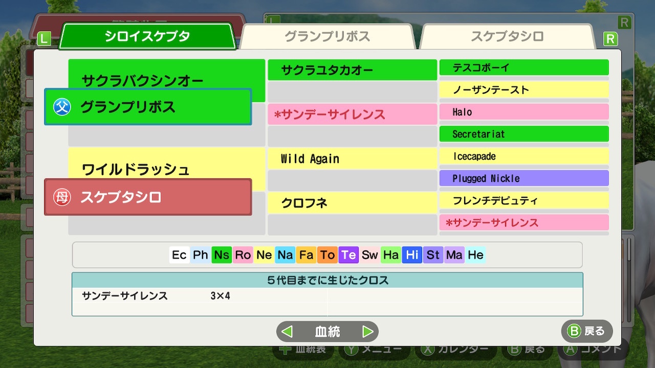Viewport: 655px width, 368px height.
Task: Select the シロイスケブタ tab
Action: coord(147,37)
